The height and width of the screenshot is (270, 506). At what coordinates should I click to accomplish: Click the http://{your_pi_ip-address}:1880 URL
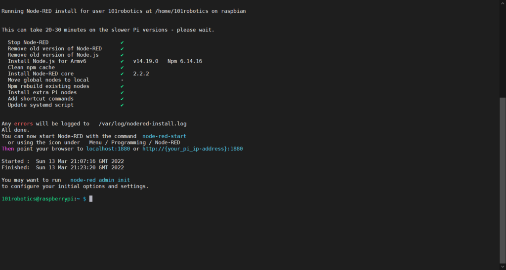tap(193, 149)
